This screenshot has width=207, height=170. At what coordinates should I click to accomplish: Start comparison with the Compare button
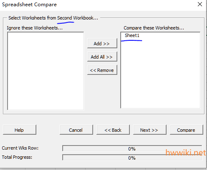(x=187, y=130)
